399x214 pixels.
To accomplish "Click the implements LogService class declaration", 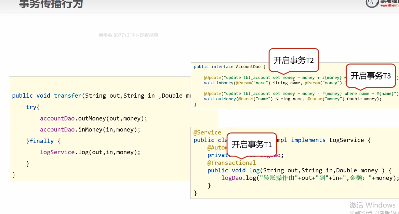I will [x=282, y=140].
